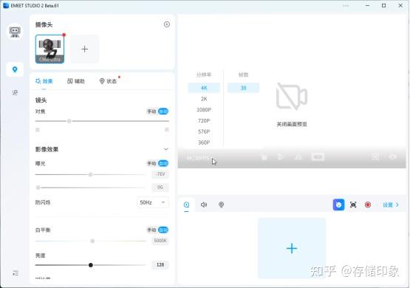This screenshot has width=410, height=288.
Task: Click the trash icon on preview bar
Action: [264, 157]
